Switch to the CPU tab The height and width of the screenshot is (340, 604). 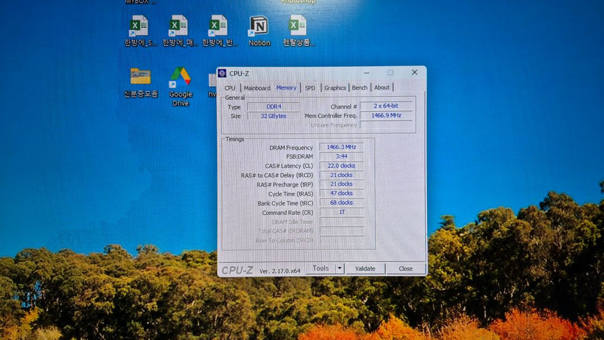pyautogui.click(x=229, y=88)
